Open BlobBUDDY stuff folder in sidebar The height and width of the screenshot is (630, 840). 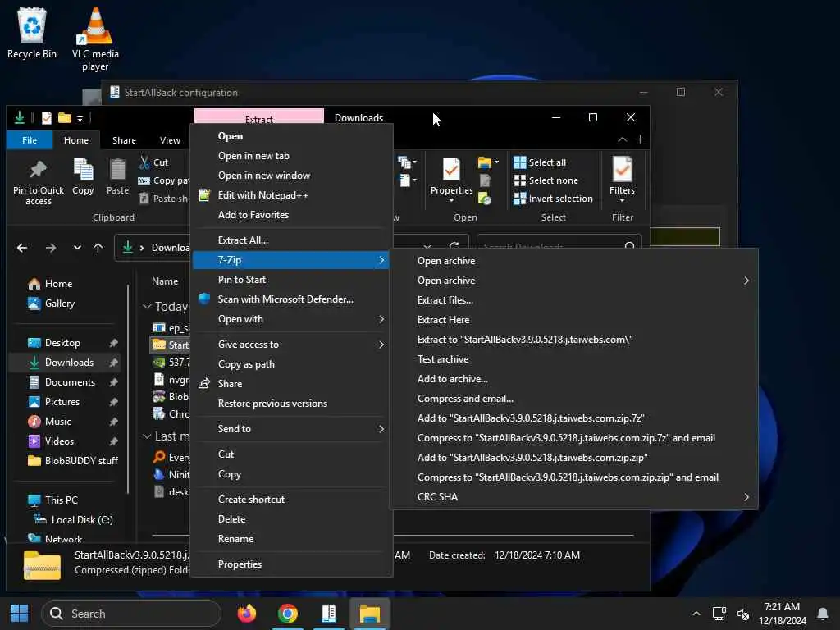point(73,461)
